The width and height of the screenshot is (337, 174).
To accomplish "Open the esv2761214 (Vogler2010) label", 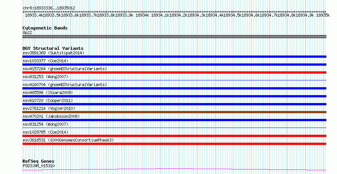I will click(49, 108).
